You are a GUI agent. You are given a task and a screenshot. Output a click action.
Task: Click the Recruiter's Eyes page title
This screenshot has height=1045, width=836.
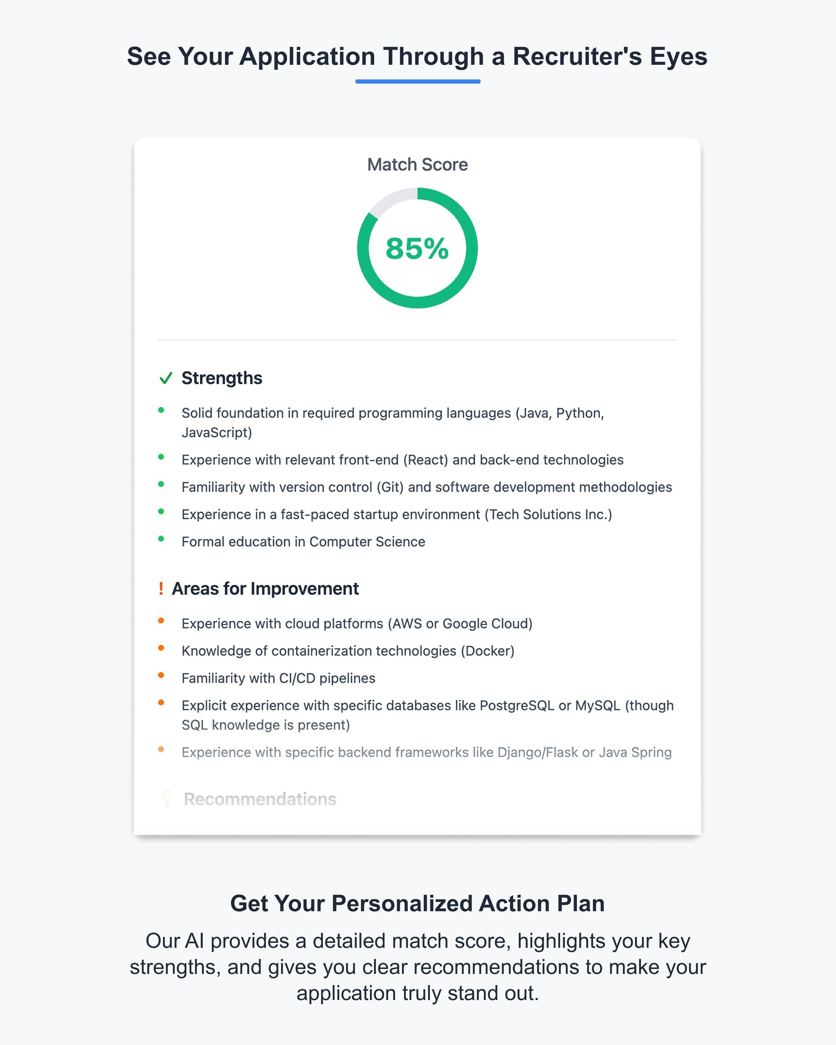[417, 56]
